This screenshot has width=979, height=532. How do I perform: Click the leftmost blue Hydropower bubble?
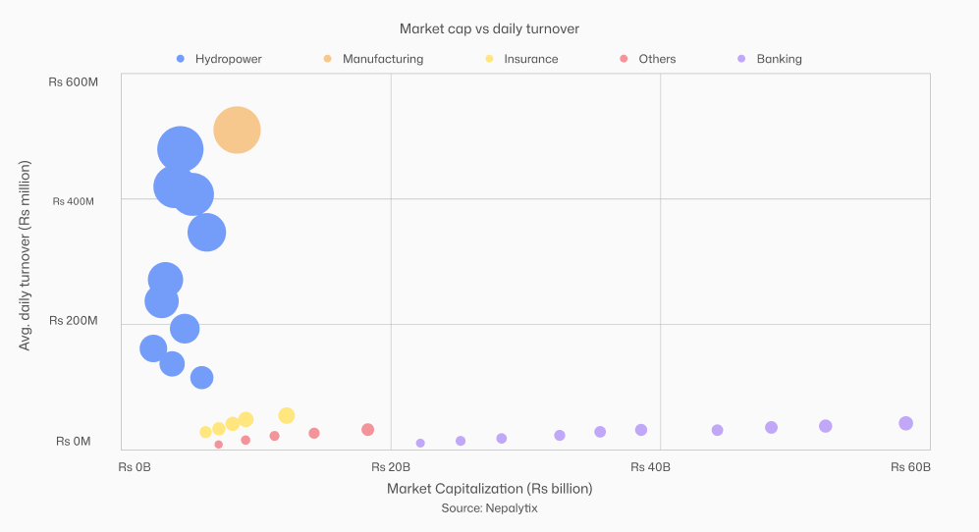click(x=153, y=348)
